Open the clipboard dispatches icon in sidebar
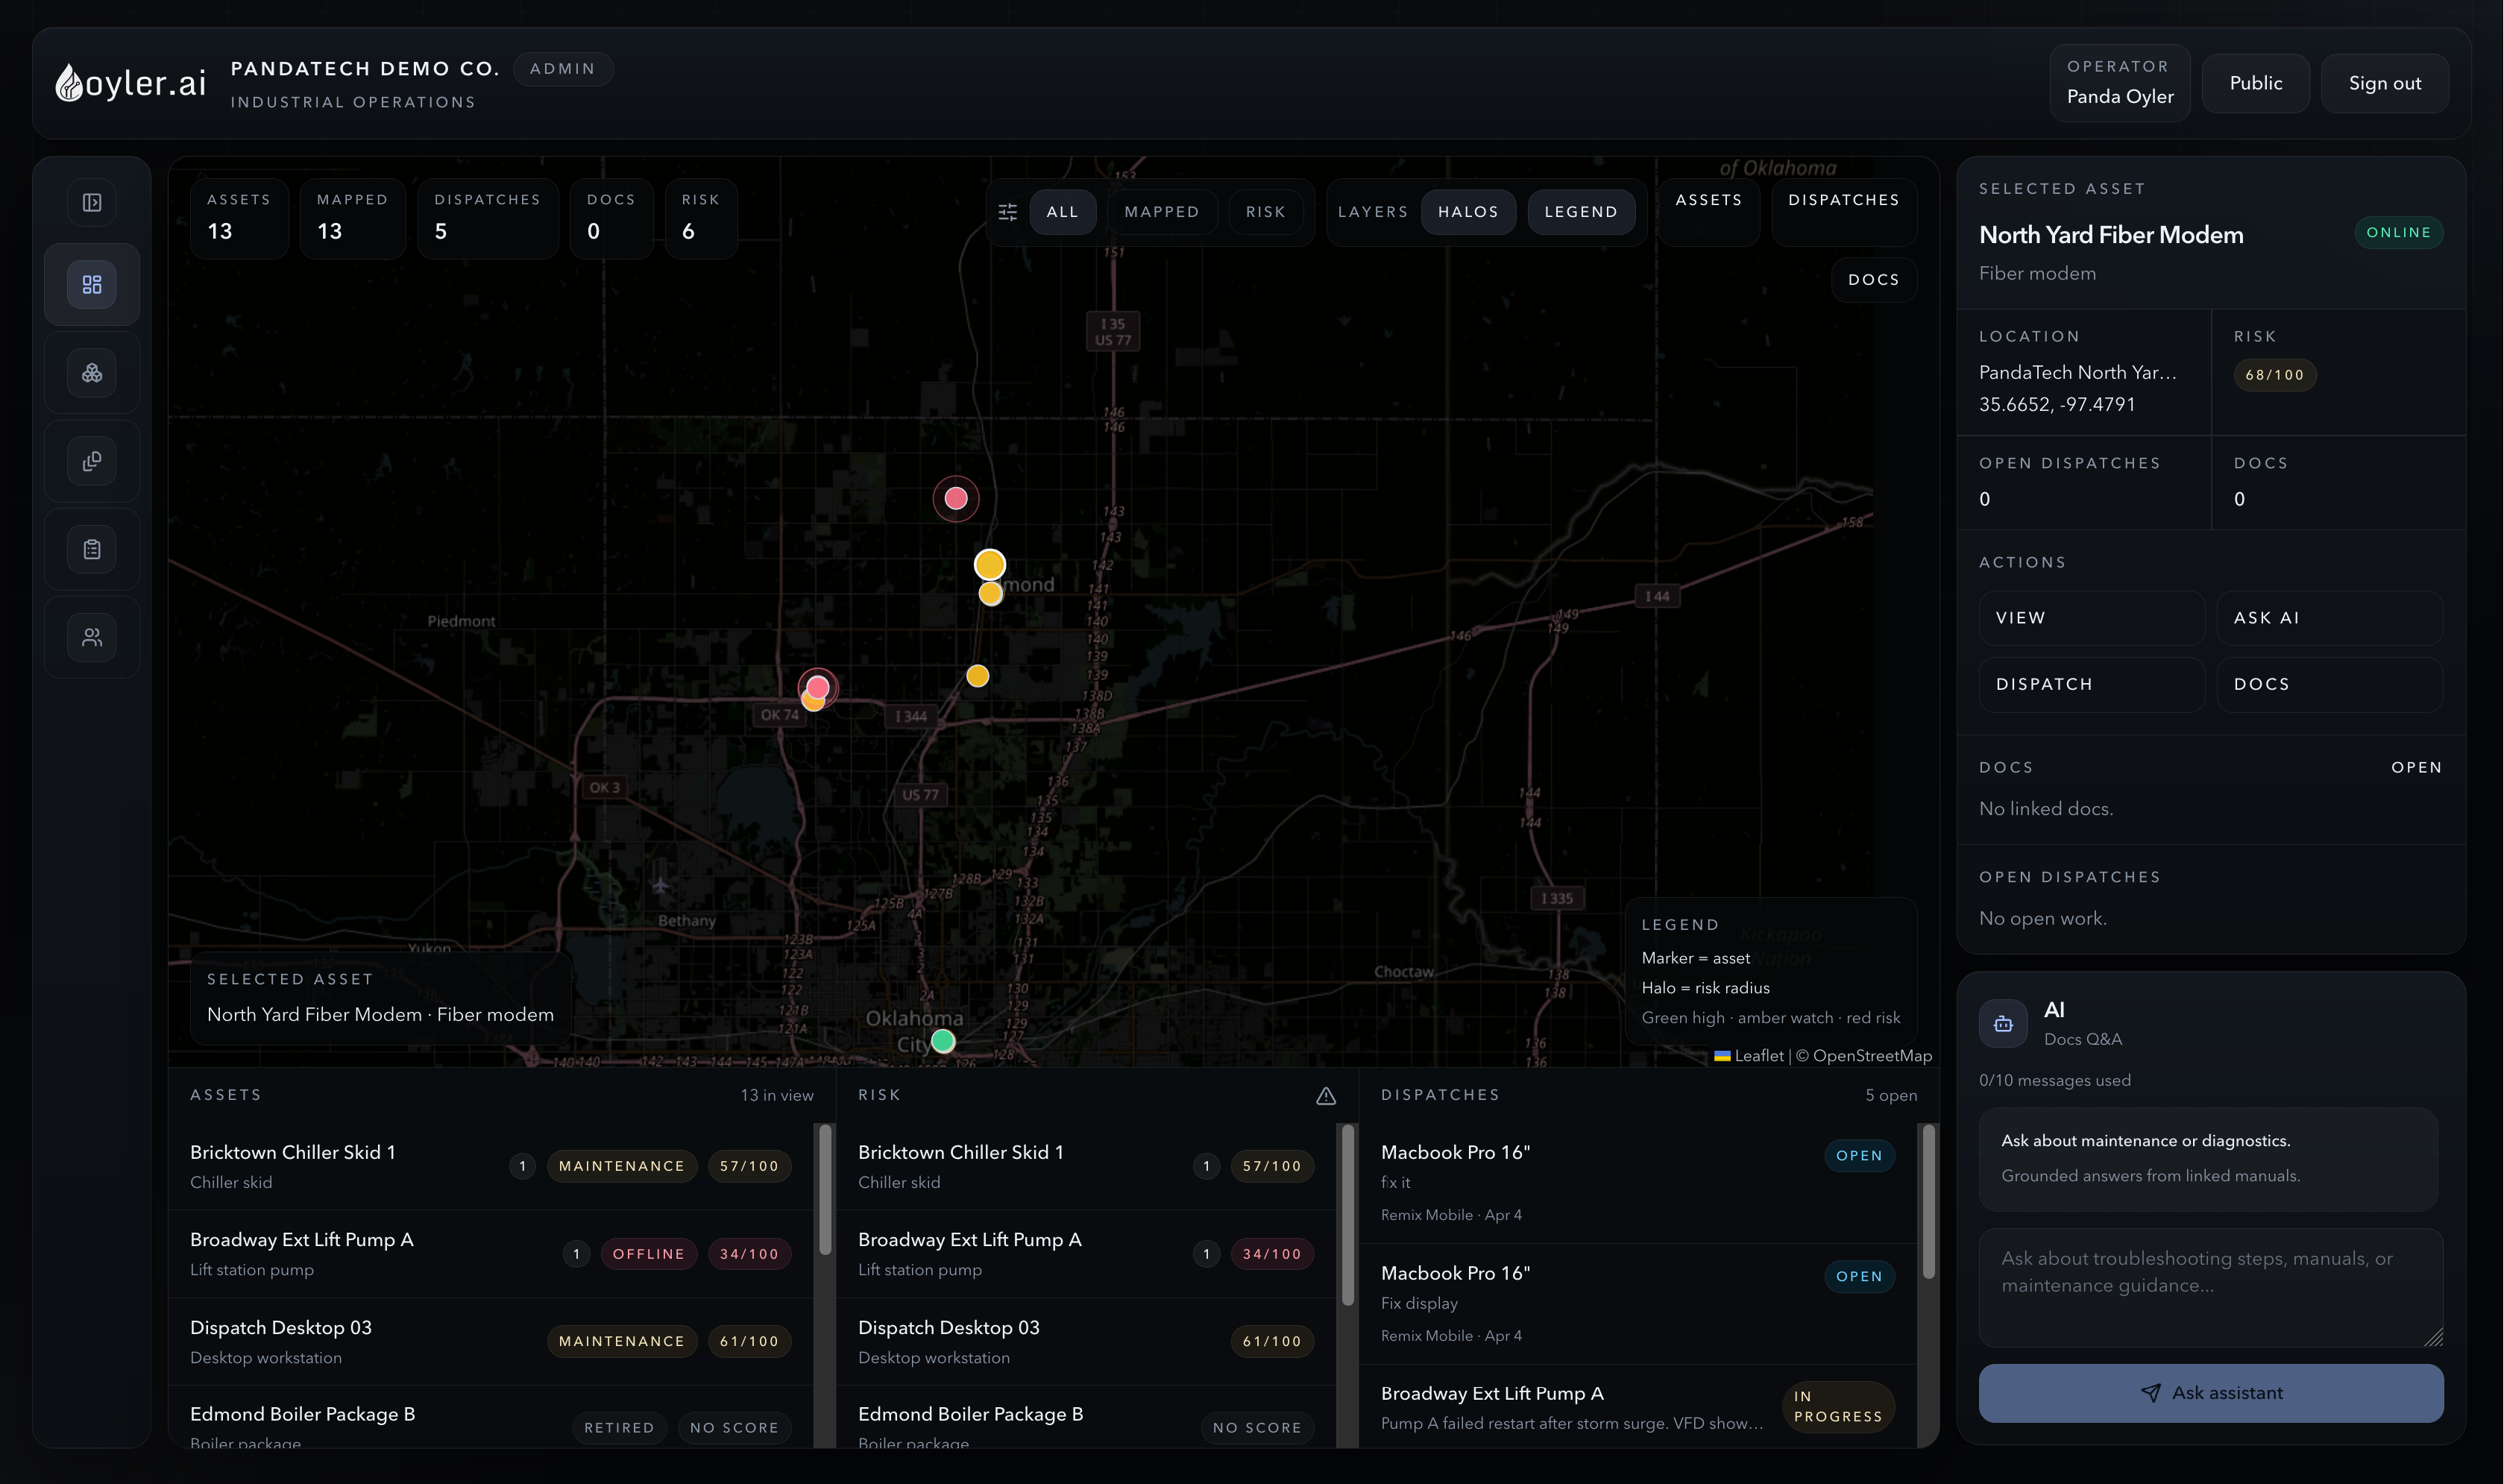The height and width of the screenshot is (1484, 2504). (x=91, y=548)
